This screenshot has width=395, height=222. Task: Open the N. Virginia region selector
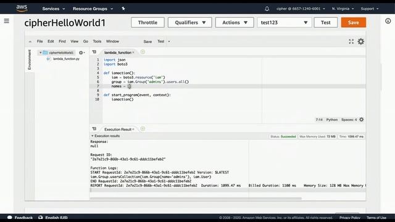pos(343,9)
